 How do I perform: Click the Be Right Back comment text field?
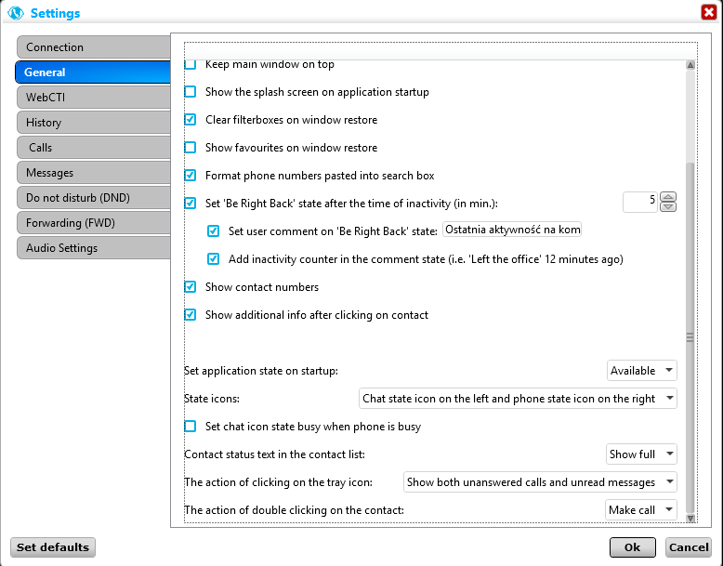point(512,230)
